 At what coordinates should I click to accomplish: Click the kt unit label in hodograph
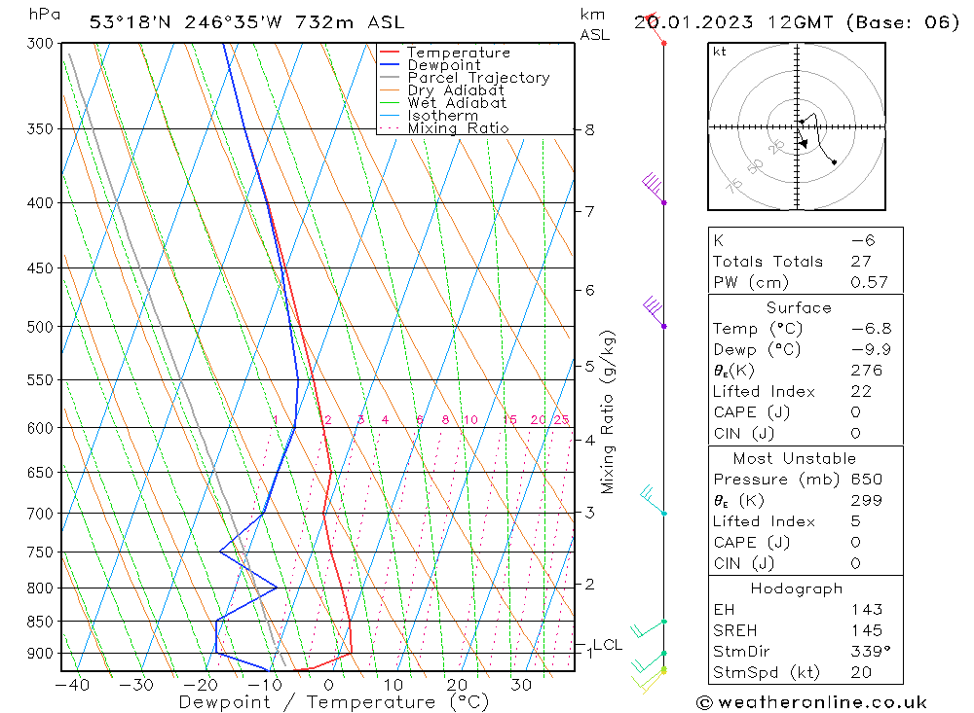click(x=720, y=52)
